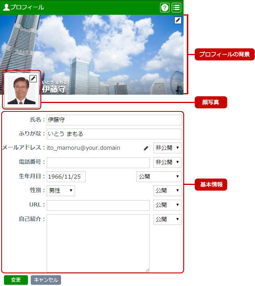This screenshot has width=255, height=286.
Task: Focus the URL input field
Action: click(x=98, y=205)
